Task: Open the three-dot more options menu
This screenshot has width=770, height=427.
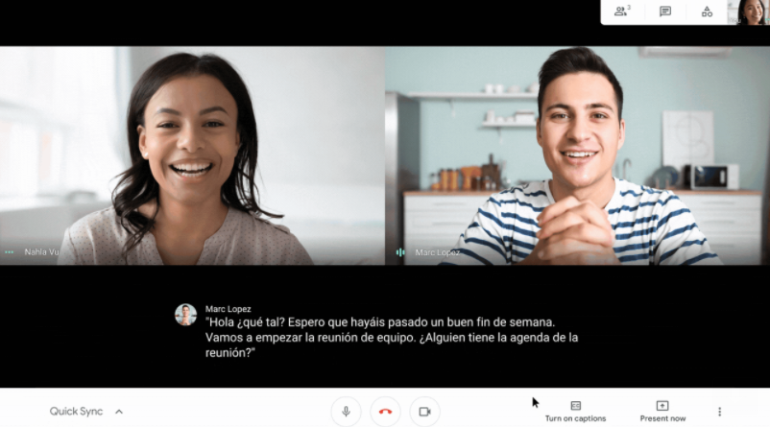Action: click(719, 412)
